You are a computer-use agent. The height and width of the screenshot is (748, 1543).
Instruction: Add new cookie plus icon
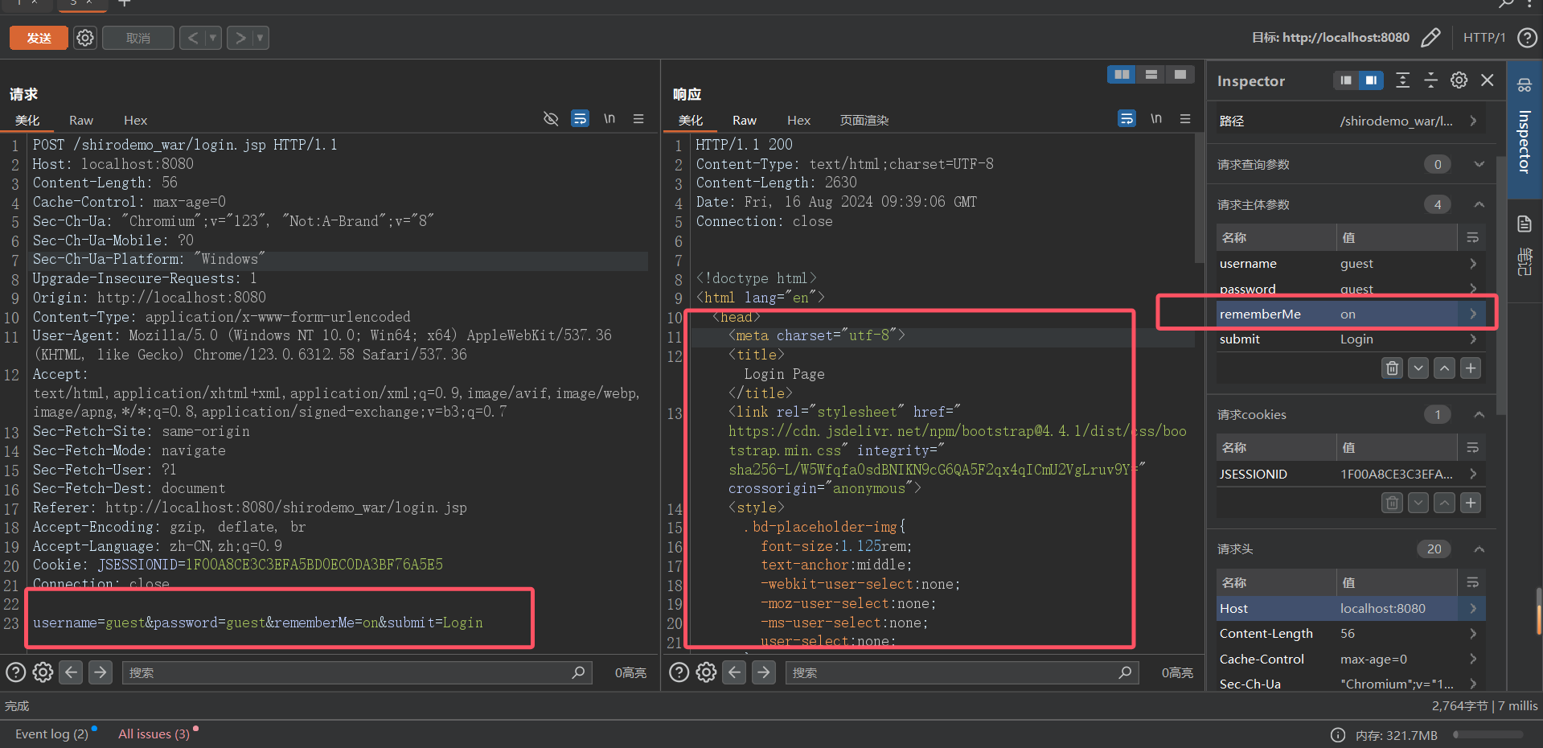(1471, 503)
